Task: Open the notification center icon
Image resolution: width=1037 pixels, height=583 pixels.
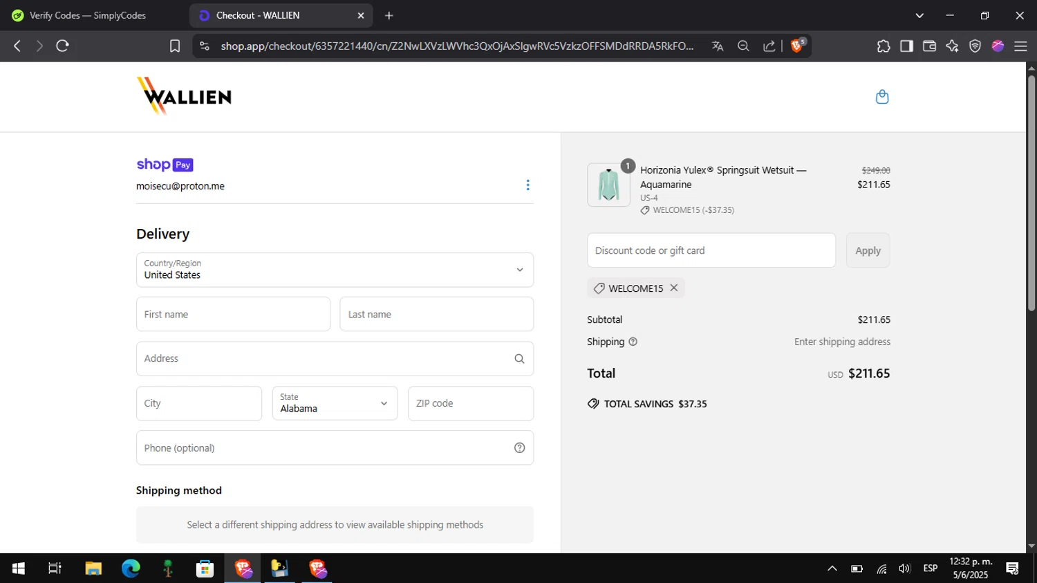Action: tap(1013, 568)
